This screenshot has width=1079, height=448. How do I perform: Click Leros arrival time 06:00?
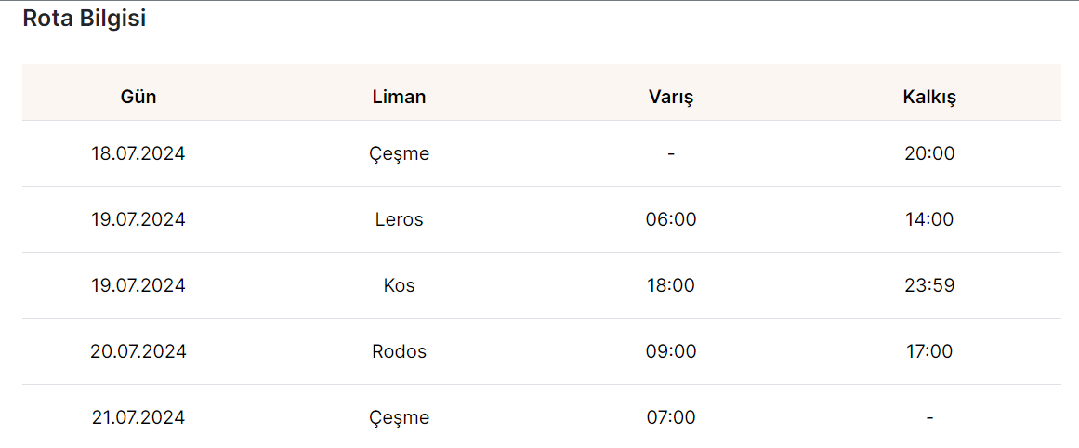tap(671, 219)
